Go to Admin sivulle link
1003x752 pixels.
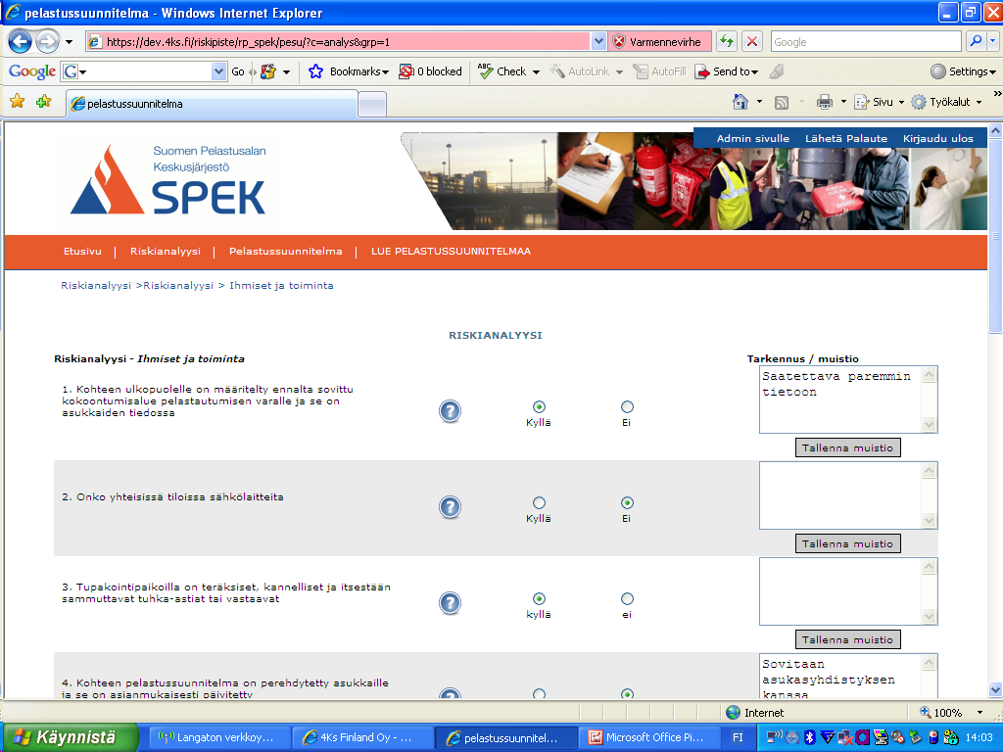(x=753, y=138)
